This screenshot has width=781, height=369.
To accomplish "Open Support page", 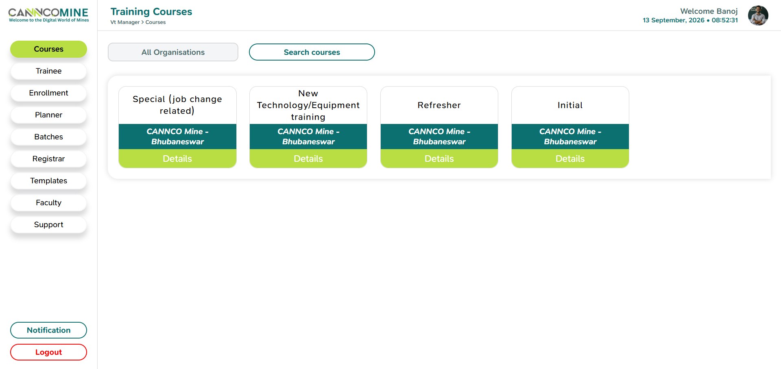I will pos(48,225).
